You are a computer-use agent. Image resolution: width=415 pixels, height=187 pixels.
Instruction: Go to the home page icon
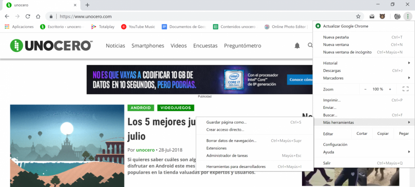tap(38, 17)
